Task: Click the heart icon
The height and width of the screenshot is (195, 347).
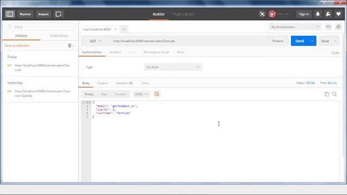Action: [x=338, y=14]
